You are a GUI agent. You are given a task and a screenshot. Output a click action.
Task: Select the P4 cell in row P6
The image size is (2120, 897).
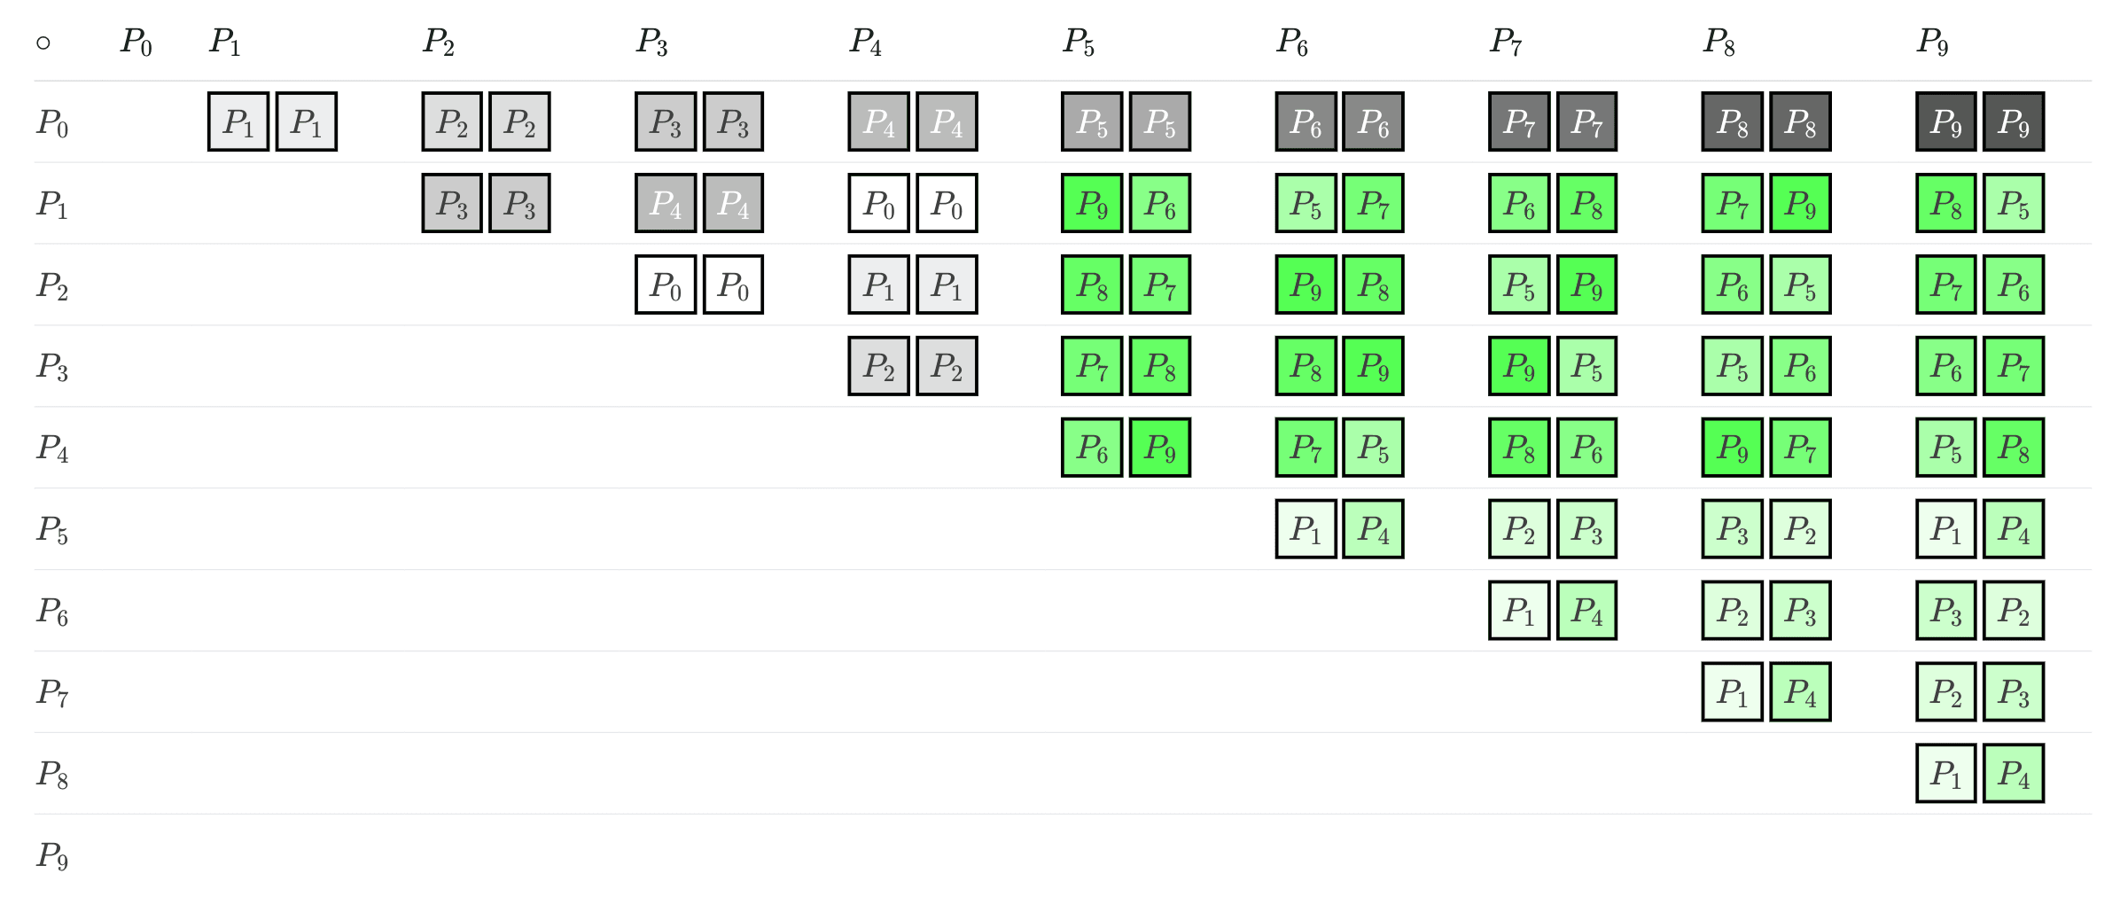pyautogui.click(x=1586, y=611)
